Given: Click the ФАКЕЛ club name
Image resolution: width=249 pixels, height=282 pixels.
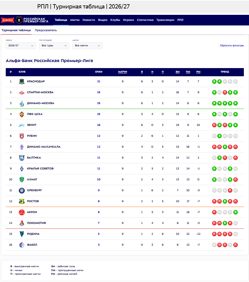Looking at the screenshot, I should (x=32, y=245).
